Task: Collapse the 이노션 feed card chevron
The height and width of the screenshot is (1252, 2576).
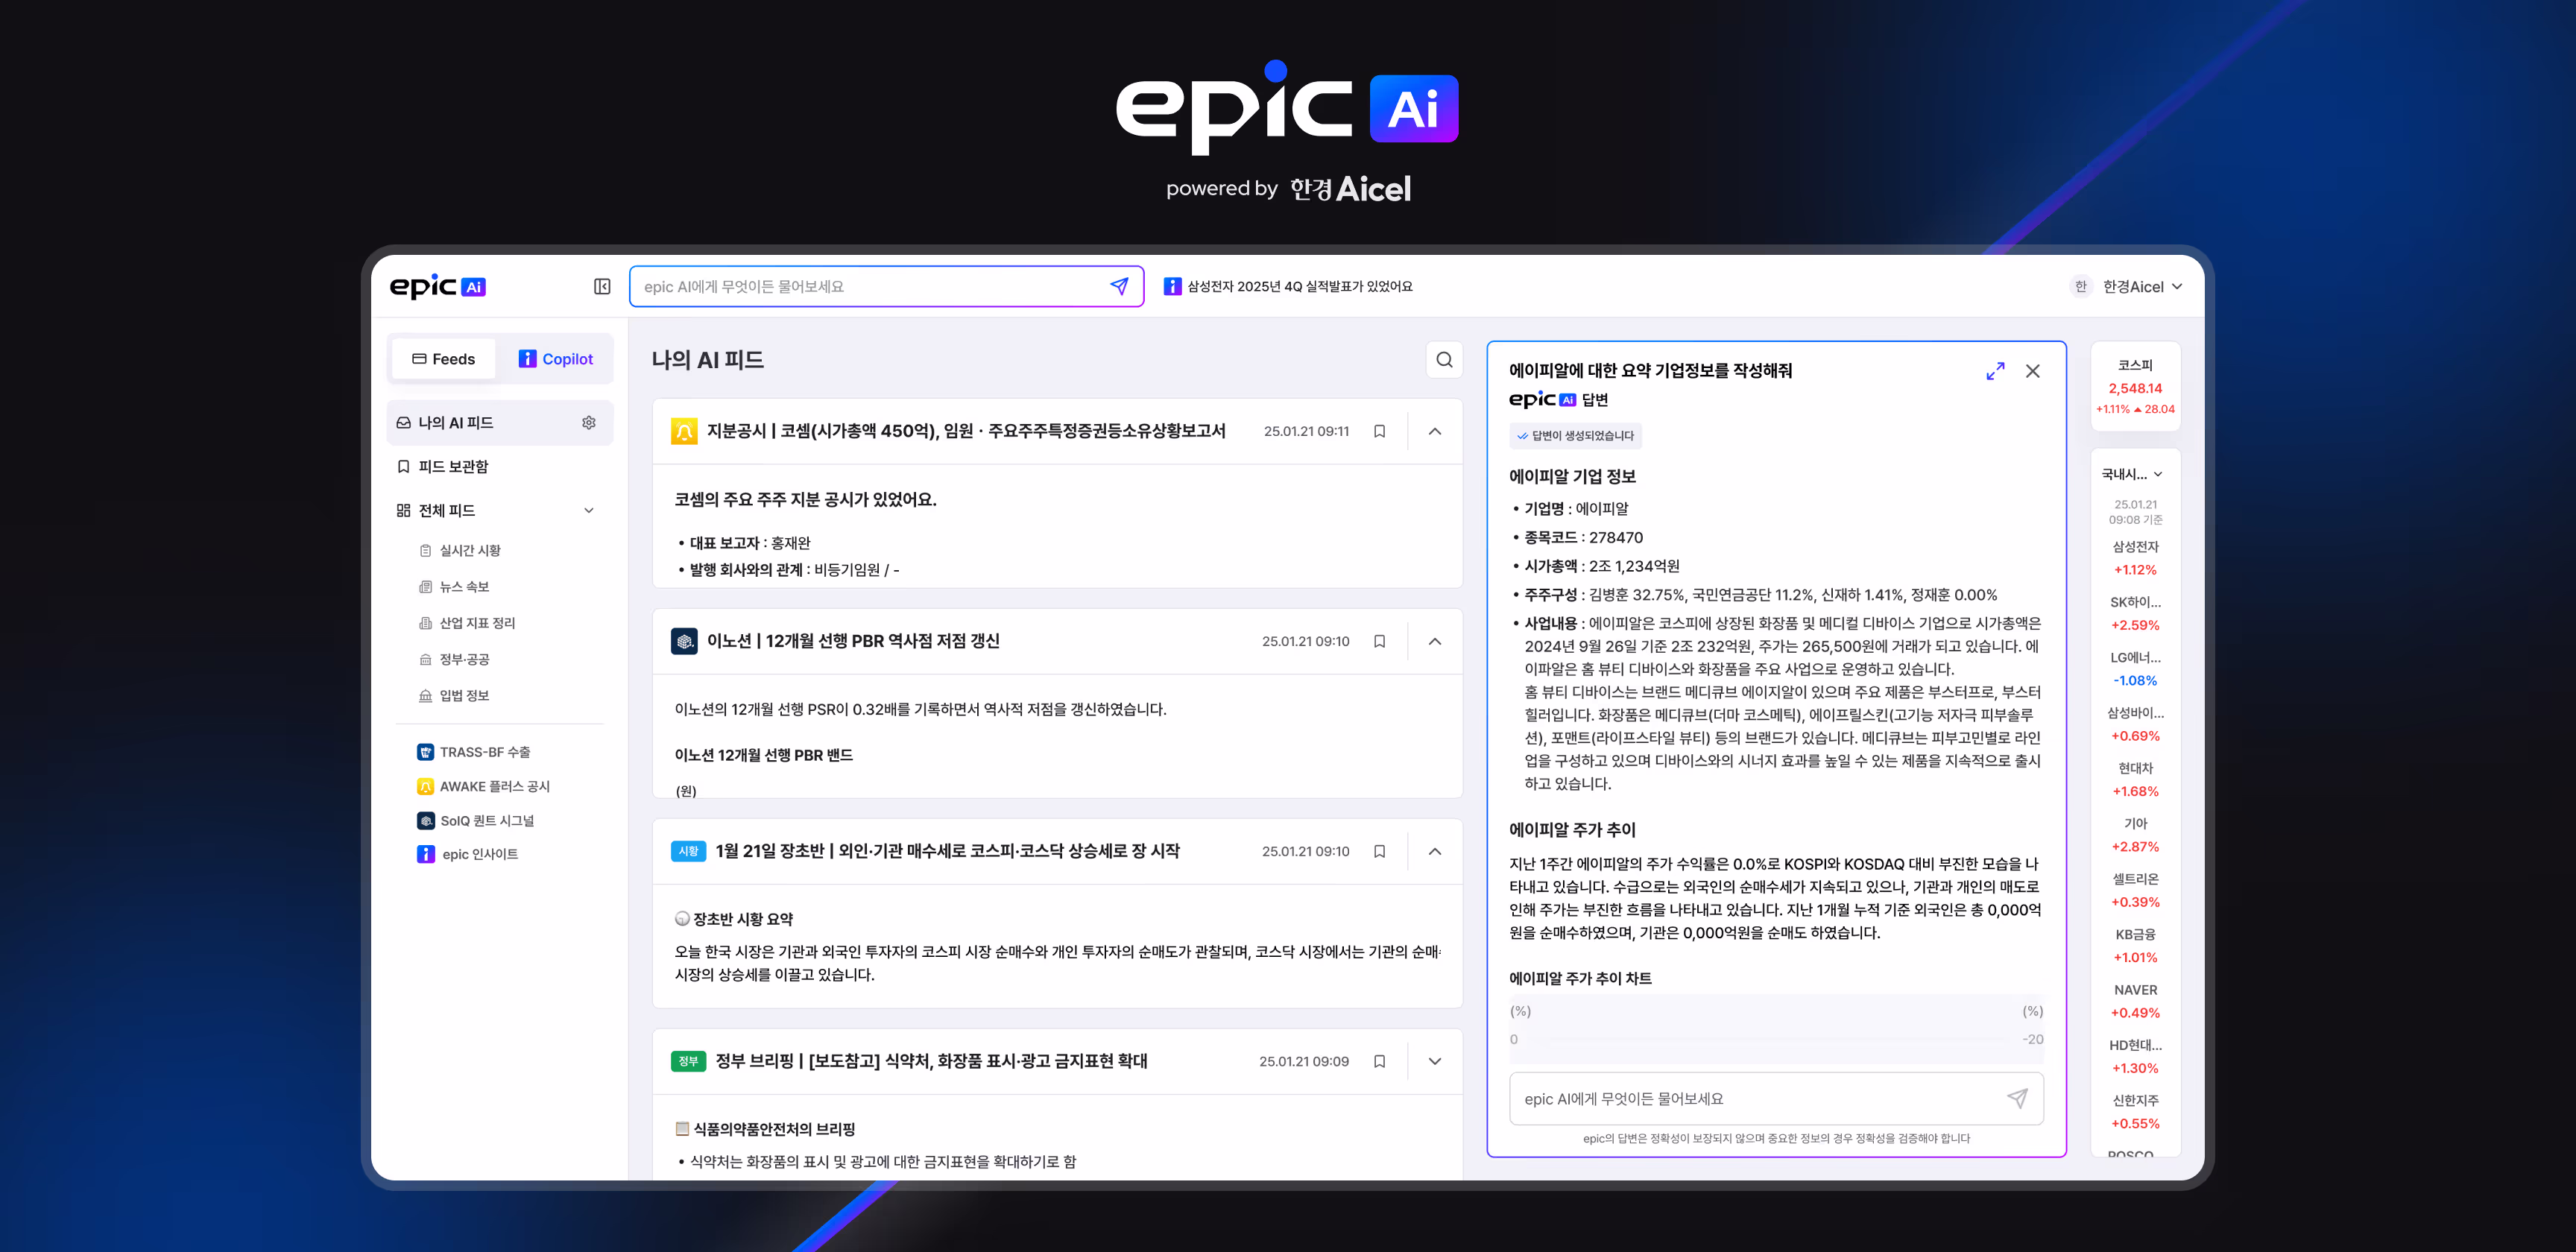Action: (1435, 642)
